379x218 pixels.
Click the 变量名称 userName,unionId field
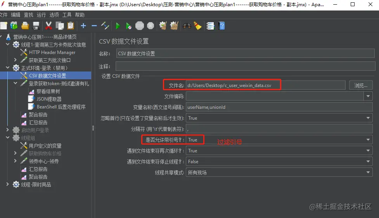(x=279, y=107)
